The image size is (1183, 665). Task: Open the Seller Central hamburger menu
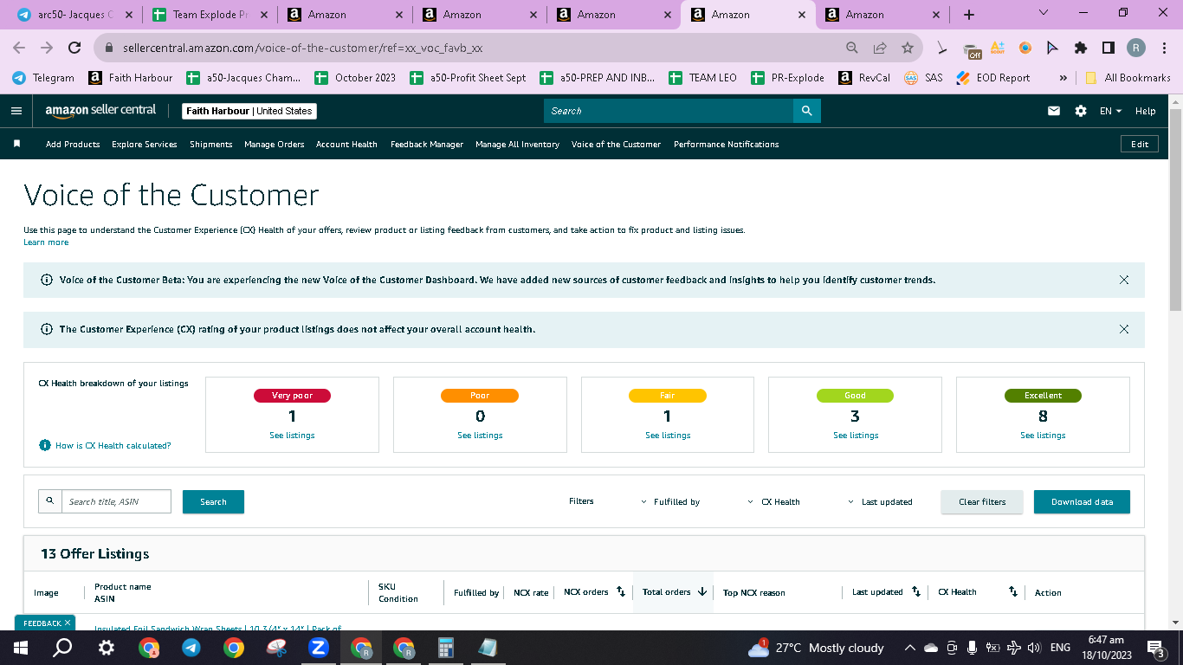pos(16,111)
